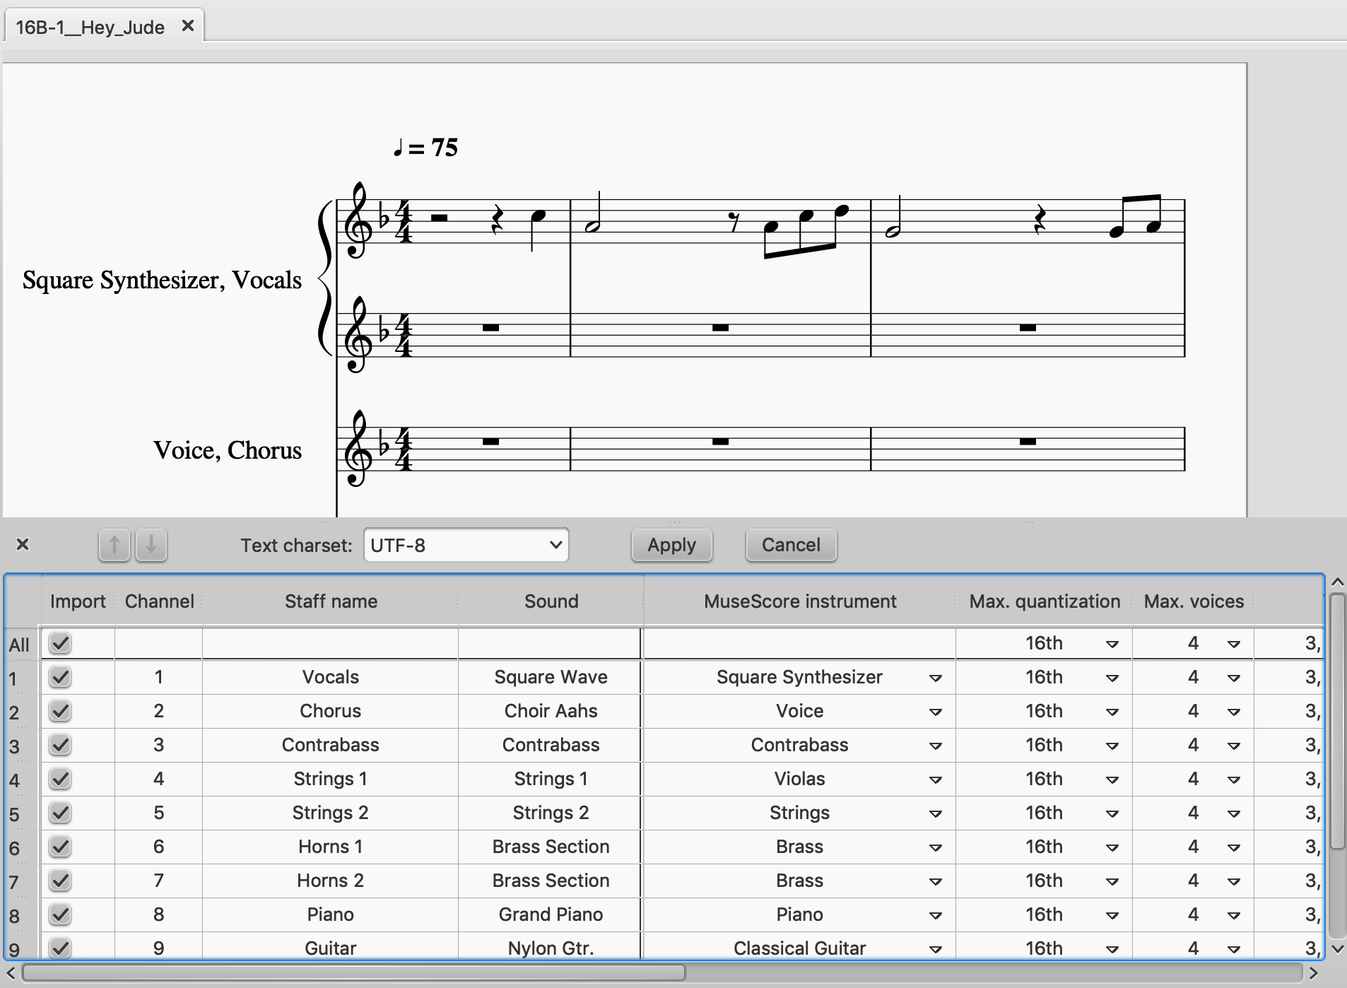Uncheck Import for the Horns 2 track
The width and height of the screenshot is (1347, 988).
(x=61, y=881)
